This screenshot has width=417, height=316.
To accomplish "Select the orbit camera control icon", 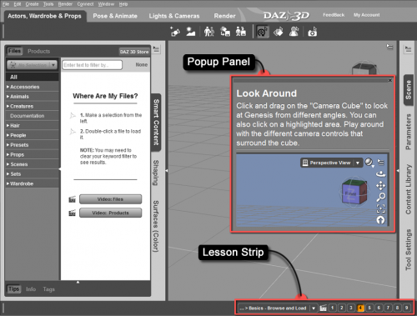I will coord(380,174).
